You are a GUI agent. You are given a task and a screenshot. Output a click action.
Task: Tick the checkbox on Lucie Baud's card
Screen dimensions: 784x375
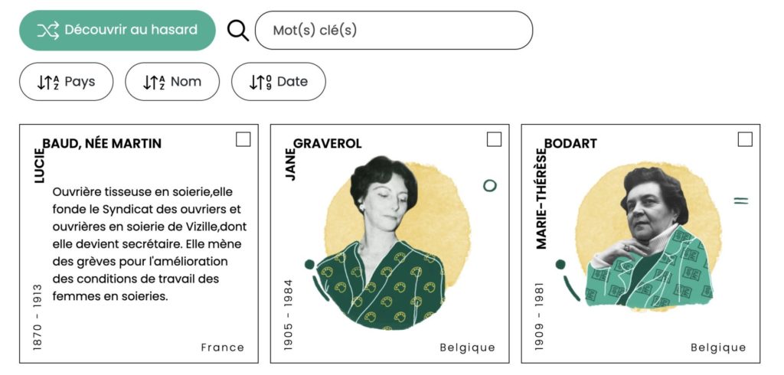[243, 139]
